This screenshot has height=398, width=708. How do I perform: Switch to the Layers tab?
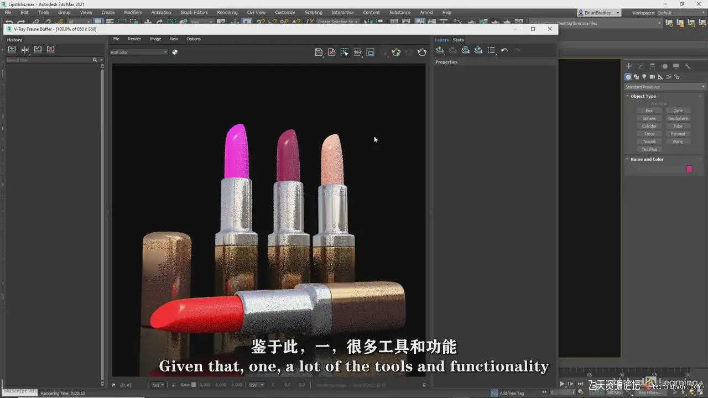point(441,40)
